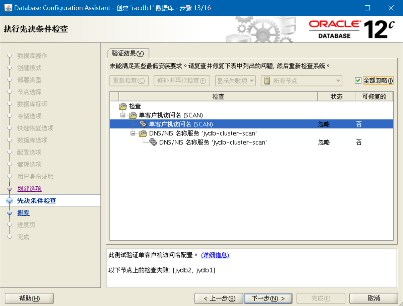Click the '先决条件检查' step bullet icon
This screenshot has width=403, height=306.
click(9, 201)
